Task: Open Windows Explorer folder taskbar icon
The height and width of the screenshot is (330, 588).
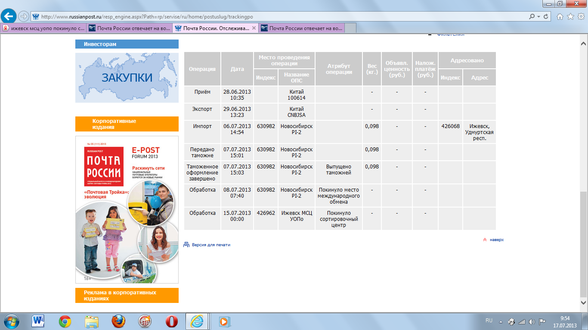Action: point(92,321)
